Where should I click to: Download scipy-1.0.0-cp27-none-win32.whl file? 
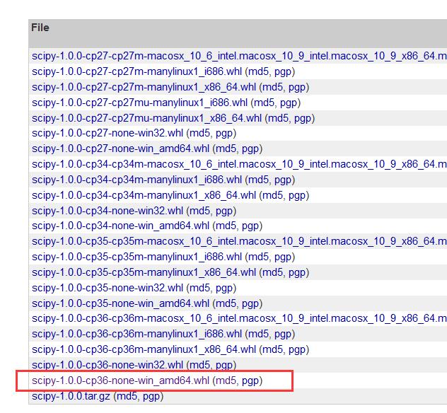pos(108,133)
